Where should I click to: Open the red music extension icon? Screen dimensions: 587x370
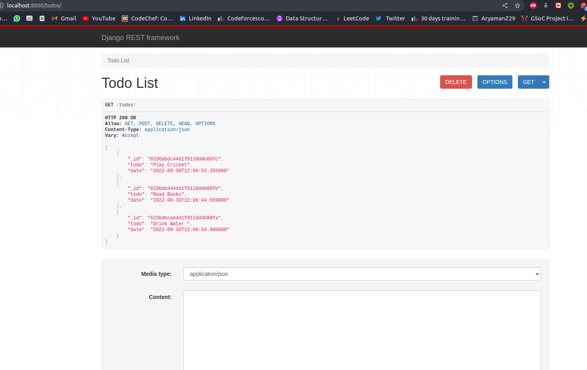point(583,5)
